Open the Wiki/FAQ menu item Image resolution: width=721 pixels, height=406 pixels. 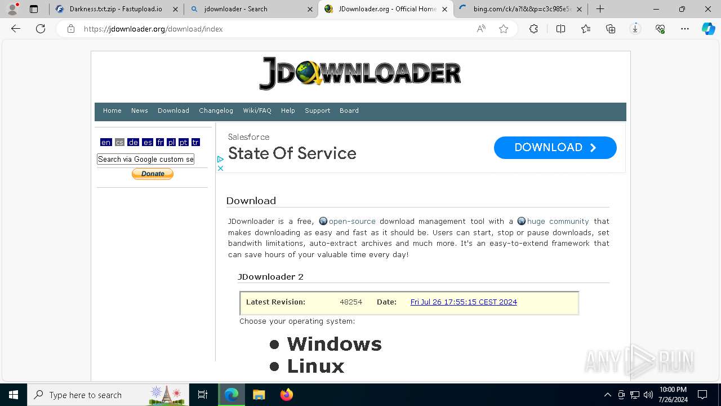coord(257,111)
